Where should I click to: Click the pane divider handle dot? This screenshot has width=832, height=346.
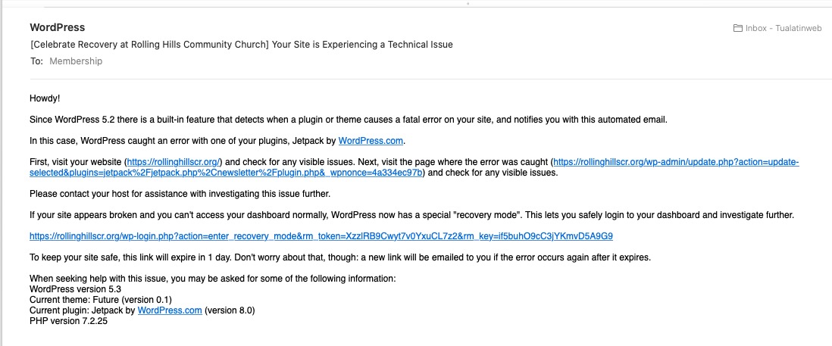468,3
